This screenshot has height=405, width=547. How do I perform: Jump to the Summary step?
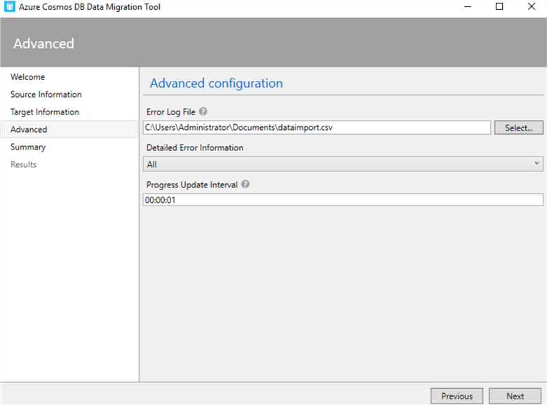click(x=28, y=147)
